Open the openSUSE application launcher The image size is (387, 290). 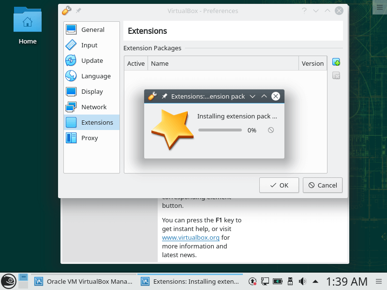pyautogui.click(x=8, y=281)
